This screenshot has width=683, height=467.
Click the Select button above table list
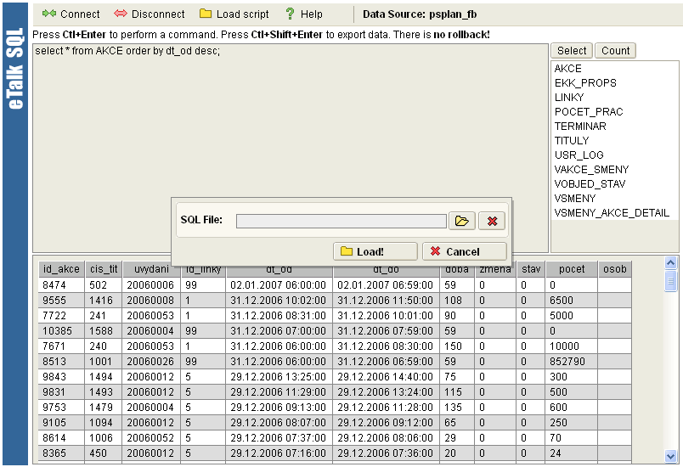572,51
